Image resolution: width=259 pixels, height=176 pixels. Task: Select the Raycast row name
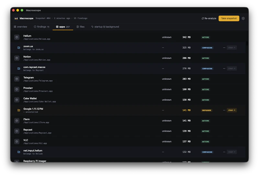pyautogui.click(x=28, y=130)
